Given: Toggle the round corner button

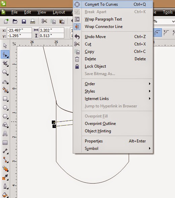Looking at the screenshot, I should point(157,33).
